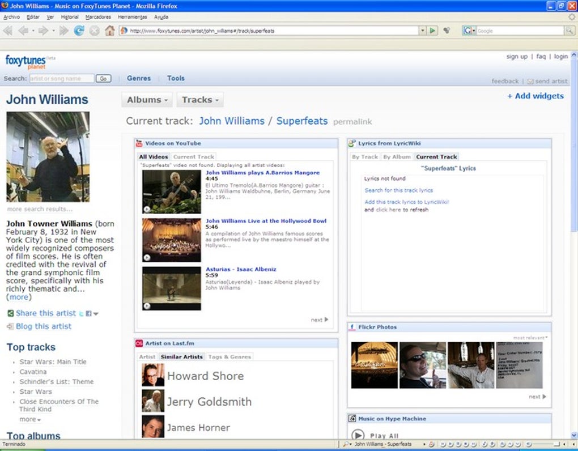Click the status bar volume mute icon
Viewport: 578px width, 451px height.
(529, 444)
